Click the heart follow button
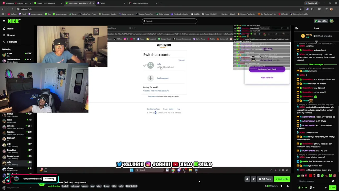Image resolution: width=339 pixels, height=191 pixels. tap(253, 179)
